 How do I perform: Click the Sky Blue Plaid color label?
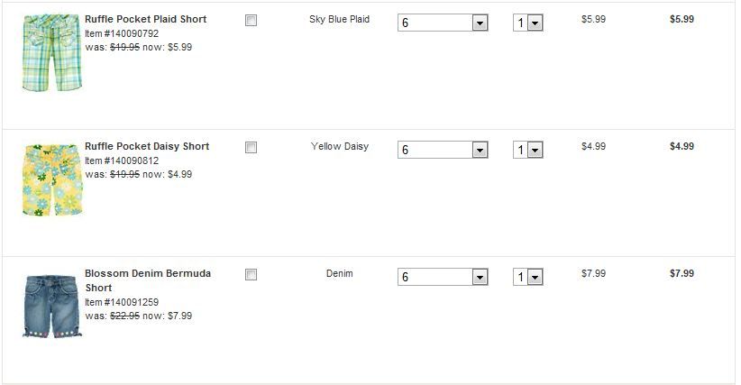(x=339, y=19)
